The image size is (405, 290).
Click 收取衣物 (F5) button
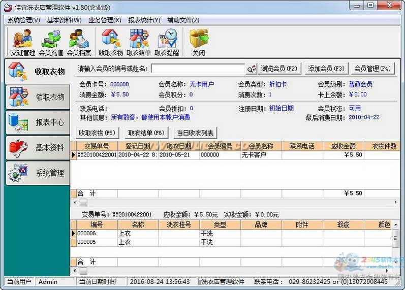point(97,133)
